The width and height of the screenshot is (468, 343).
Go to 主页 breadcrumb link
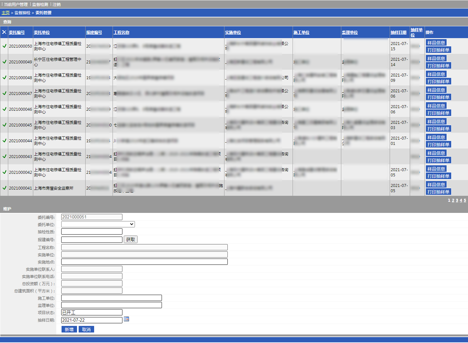(x=6, y=13)
